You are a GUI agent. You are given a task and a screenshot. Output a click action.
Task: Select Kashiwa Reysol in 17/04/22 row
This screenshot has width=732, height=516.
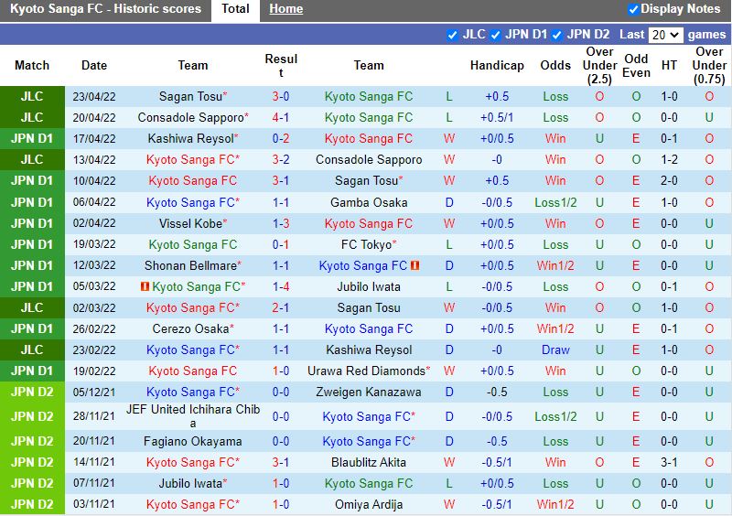[193, 139]
